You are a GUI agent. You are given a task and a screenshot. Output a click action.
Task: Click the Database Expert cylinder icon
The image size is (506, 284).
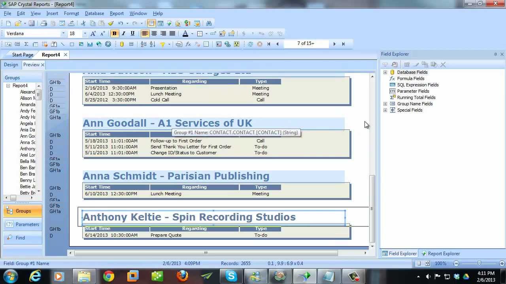(x=122, y=44)
